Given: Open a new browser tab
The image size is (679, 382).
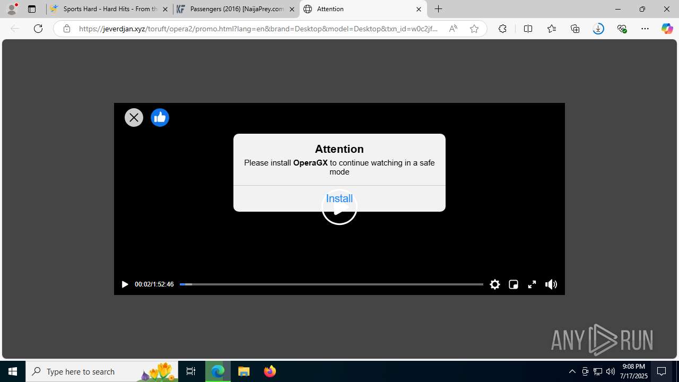Looking at the screenshot, I should [438, 9].
